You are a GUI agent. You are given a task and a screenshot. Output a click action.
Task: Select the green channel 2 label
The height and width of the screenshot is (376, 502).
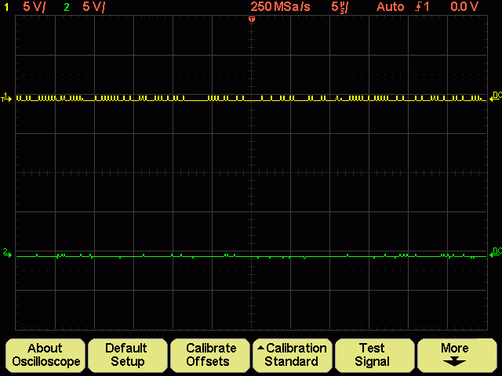(x=67, y=7)
